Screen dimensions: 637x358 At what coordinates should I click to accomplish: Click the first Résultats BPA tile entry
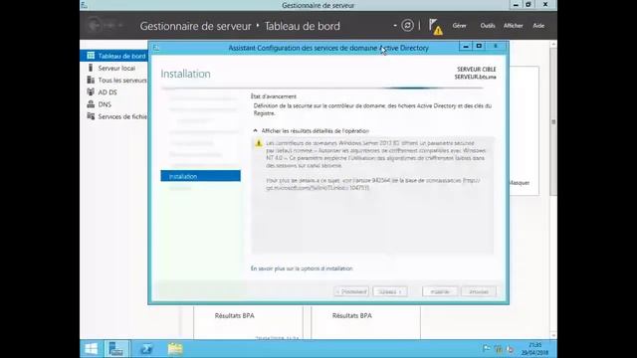pos(235,315)
